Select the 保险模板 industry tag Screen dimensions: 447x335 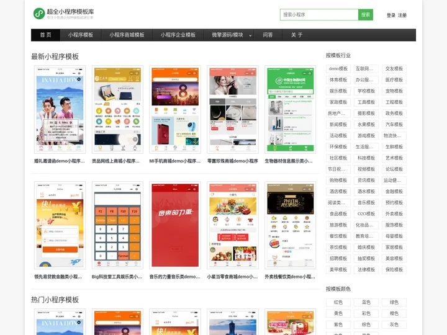coord(394,269)
